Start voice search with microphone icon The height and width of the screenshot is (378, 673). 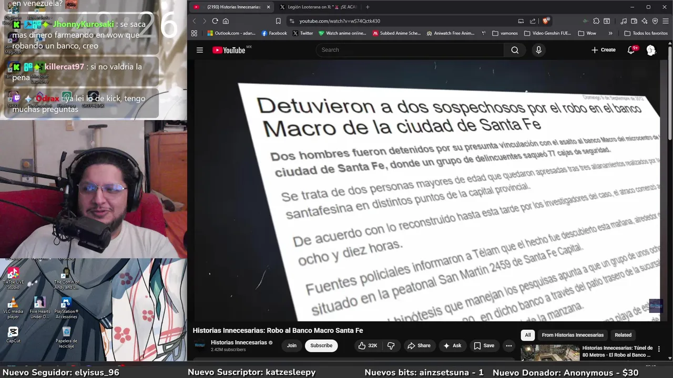538,50
